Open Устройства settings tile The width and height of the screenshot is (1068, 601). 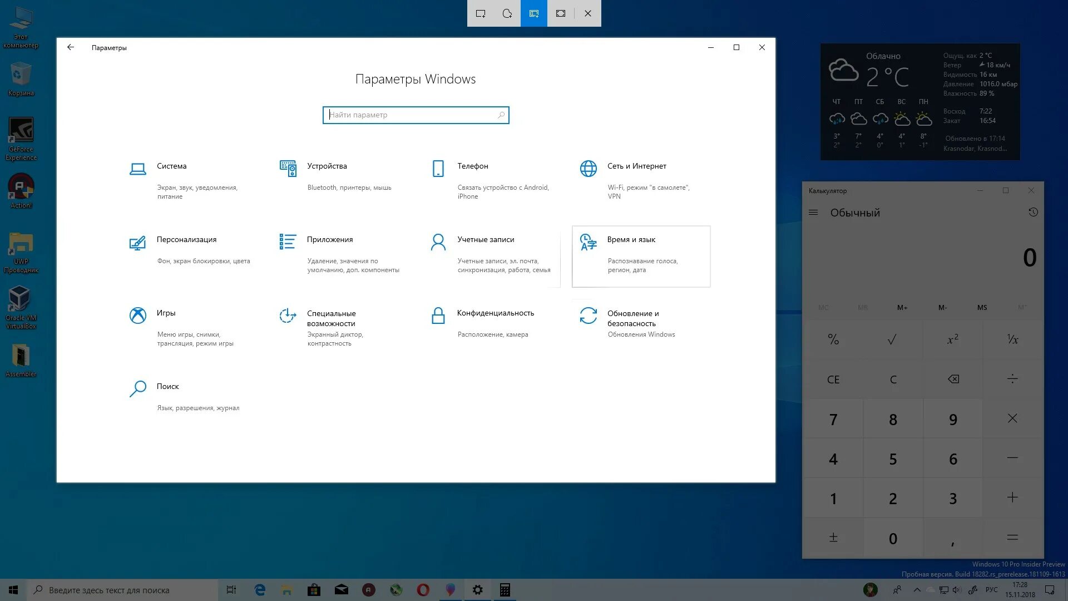point(327,166)
